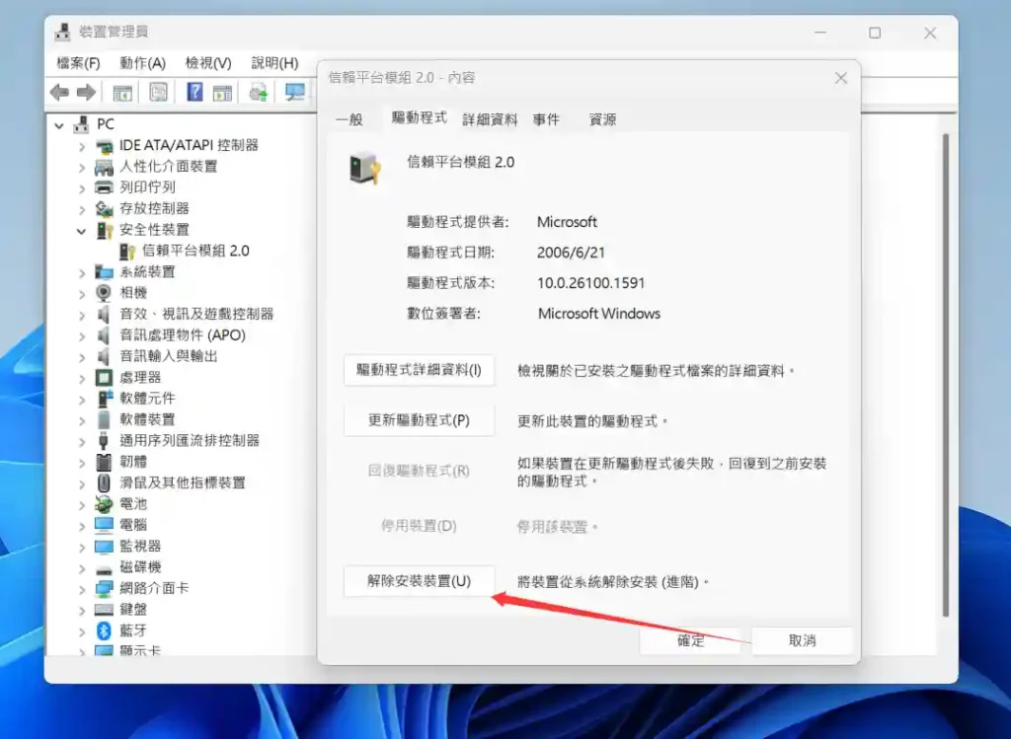The width and height of the screenshot is (1011, 739).
Task: Click the blue Help question mark icon
Action: click(x=194, y=92)
